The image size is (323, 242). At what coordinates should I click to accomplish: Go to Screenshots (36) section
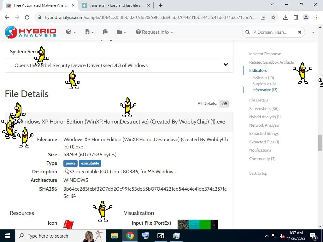[x=264, y=108]
